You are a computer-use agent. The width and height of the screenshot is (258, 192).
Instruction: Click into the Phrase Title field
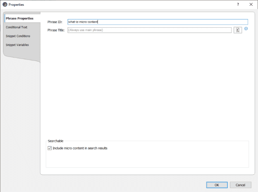[149, 30]
